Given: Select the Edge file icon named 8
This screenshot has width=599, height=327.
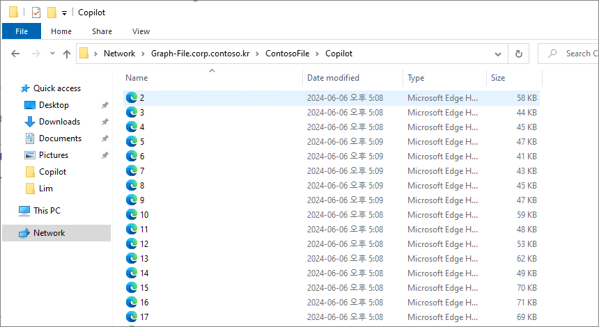Looking at the screenshot, I should 132,186.
